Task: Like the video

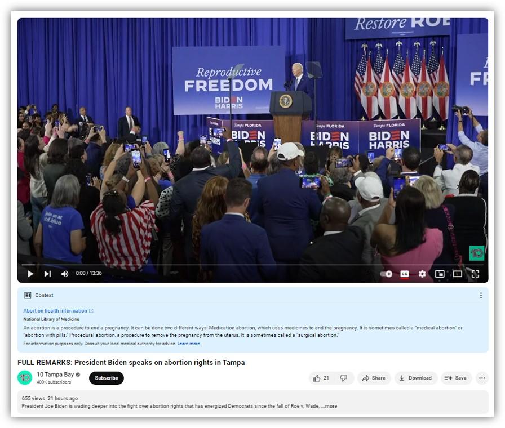Action: [321, 378]
